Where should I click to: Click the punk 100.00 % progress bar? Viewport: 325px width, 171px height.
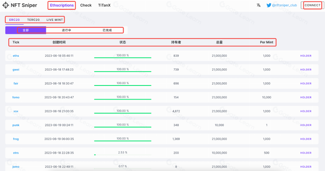tap(123, 127)
